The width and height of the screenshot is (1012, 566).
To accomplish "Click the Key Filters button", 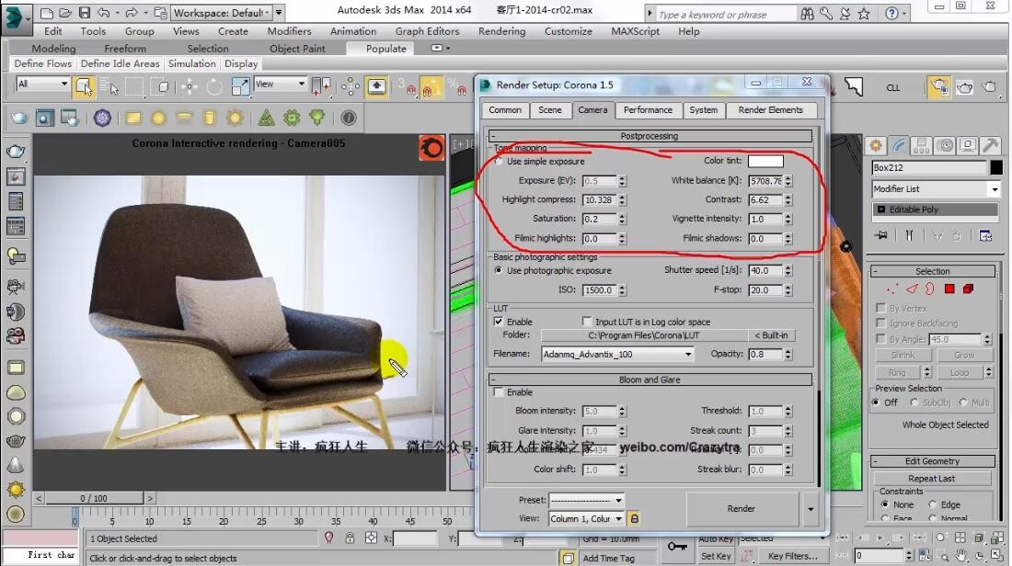I will click(792, 556).
